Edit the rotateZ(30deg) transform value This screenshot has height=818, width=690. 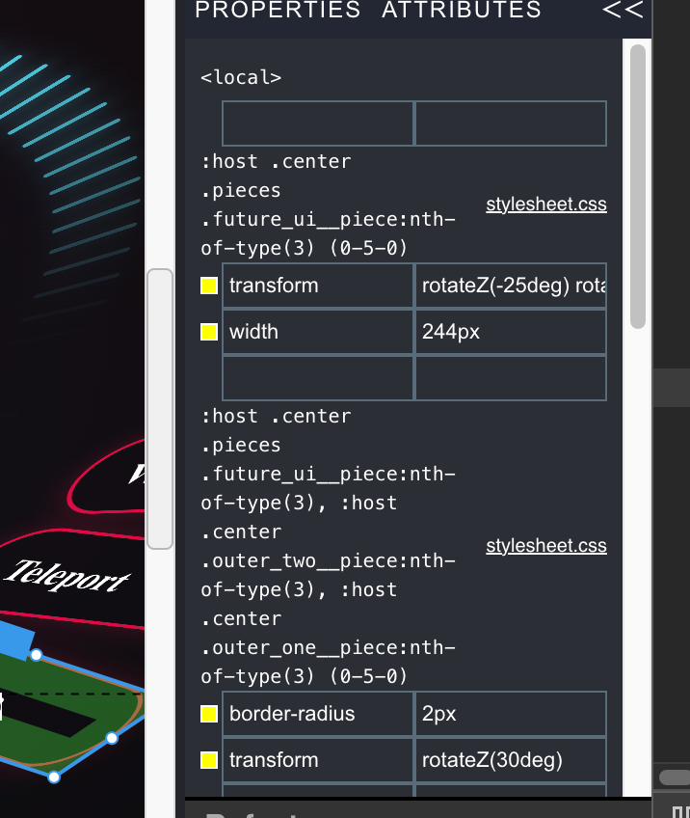[x=511, y=760]
